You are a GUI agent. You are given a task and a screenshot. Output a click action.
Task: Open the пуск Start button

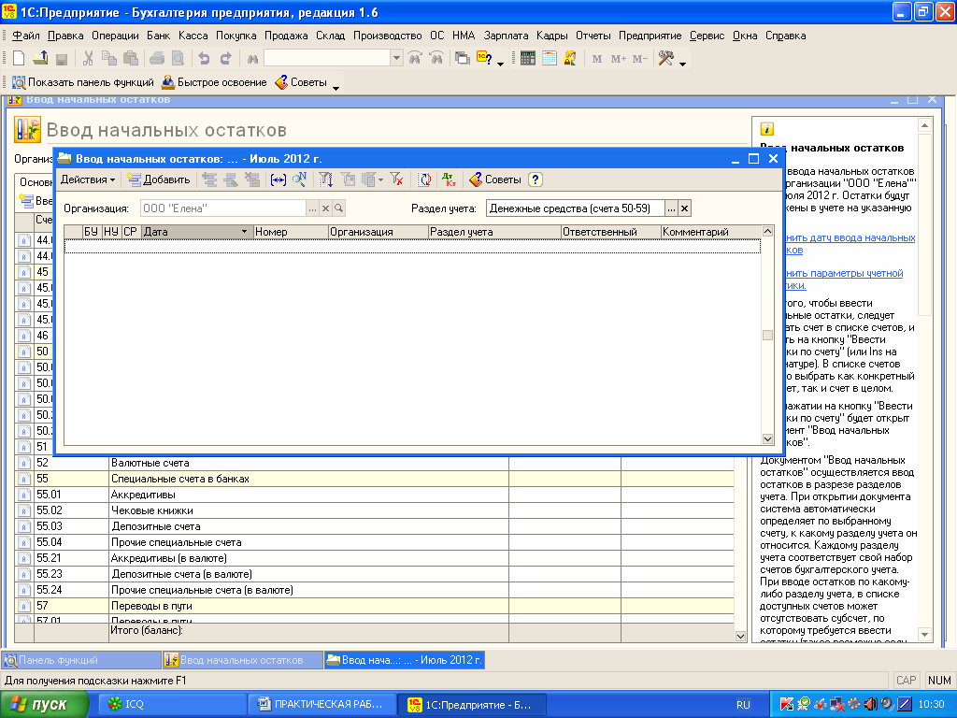tap(45, 704)
